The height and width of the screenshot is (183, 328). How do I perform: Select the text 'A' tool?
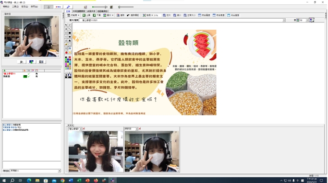66,29
